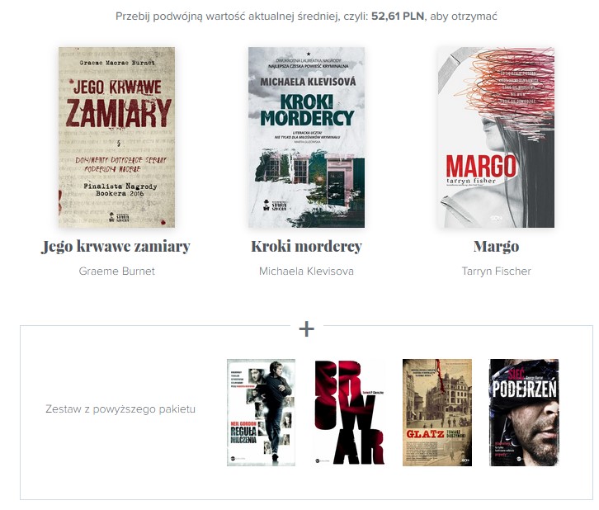
Task: Click the GLATZ red title on the cover
Action: pyautogui.click(x=425, y=434)
